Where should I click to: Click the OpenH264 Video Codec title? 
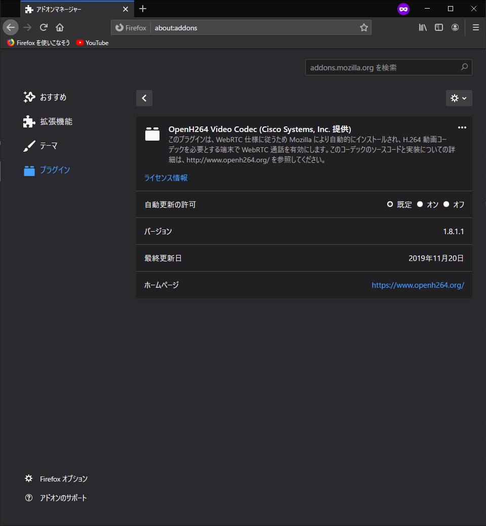pos(260,129)
